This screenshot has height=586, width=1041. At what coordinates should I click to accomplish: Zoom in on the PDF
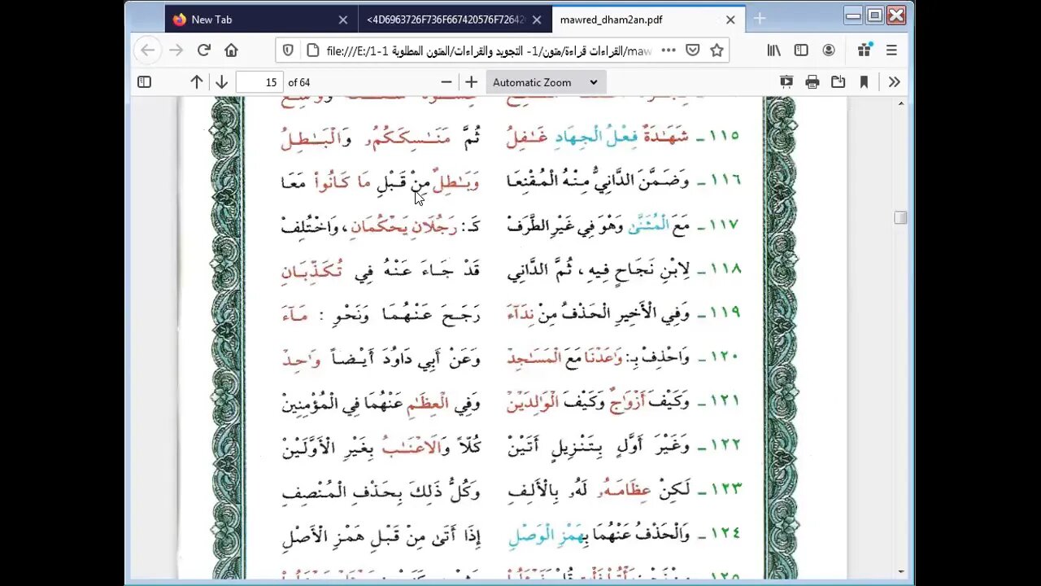471,82
